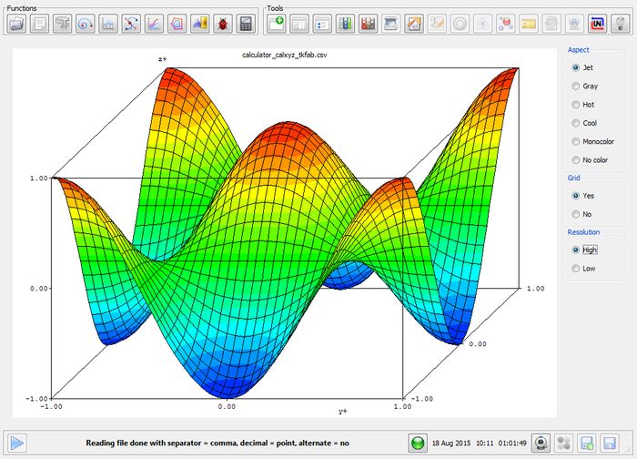The width and height of the screenshot is (637, 459).
Task: Click the clock time 10:11
Action: click(x=484, y=444)
